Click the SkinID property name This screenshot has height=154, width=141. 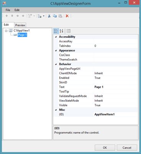pyautogui.click(x=63, y=82)
